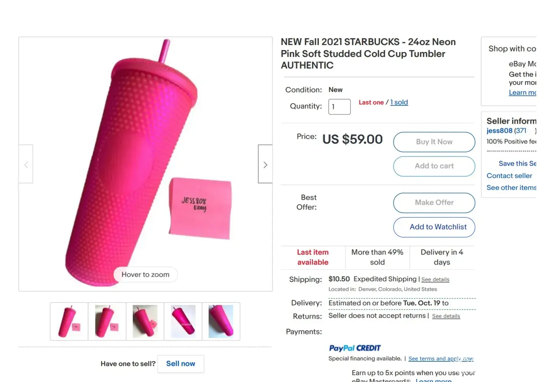Select the third tumbler thumbnail
The image size is (555, 382).
[x=145, y=321]
